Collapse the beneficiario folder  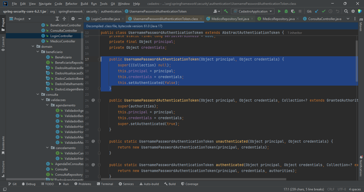(x=38, y=52)
